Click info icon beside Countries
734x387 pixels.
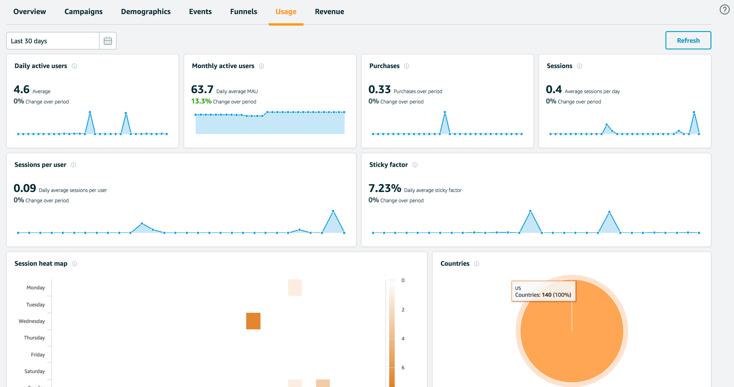(x=476, y=264)
